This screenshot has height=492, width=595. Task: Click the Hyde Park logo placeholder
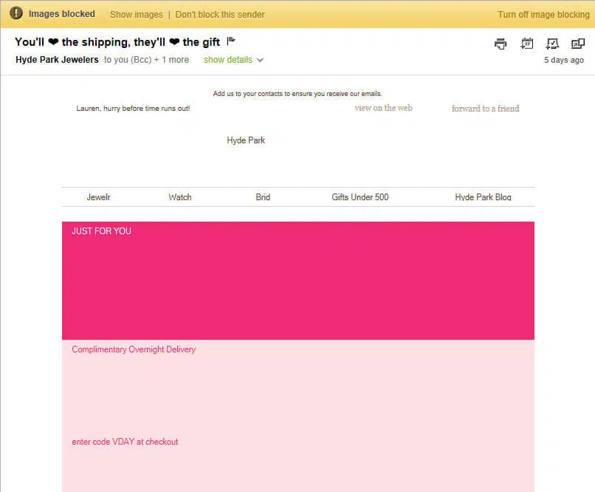click(x=246, y=140)
